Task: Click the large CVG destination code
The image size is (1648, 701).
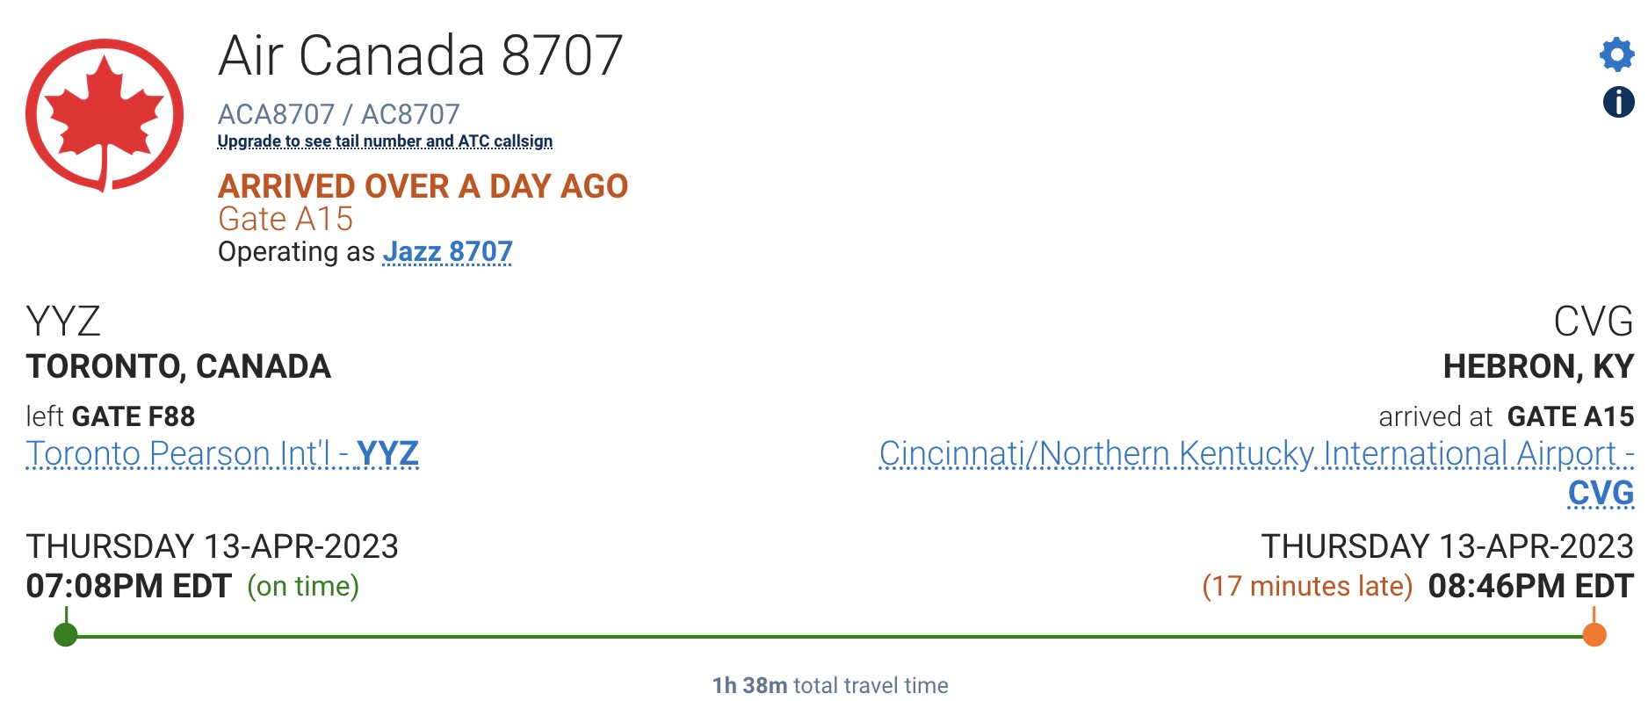Action: click(x=1593, y=322)
